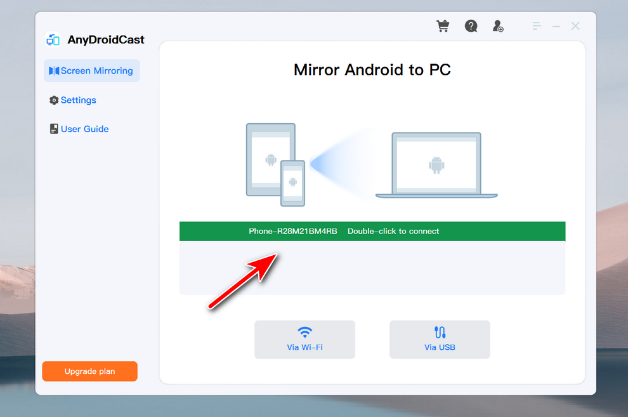628x417 pixels.
Task: Switch to the Screen Mirroring tab
Action: click(91, 70)
